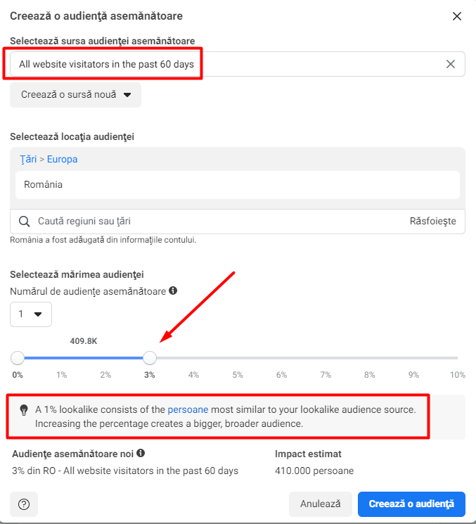The image size is (476, 524).
Task: Clear the selected audience source
Action: [451, 64]
